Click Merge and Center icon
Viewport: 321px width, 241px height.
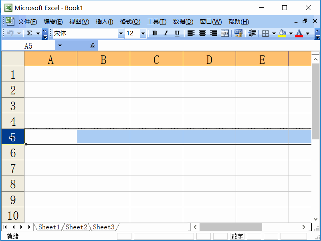[x=225, y=33]
